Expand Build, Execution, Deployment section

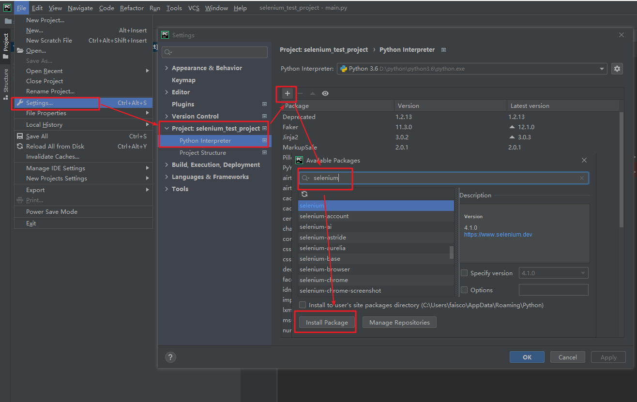(167, 164)
